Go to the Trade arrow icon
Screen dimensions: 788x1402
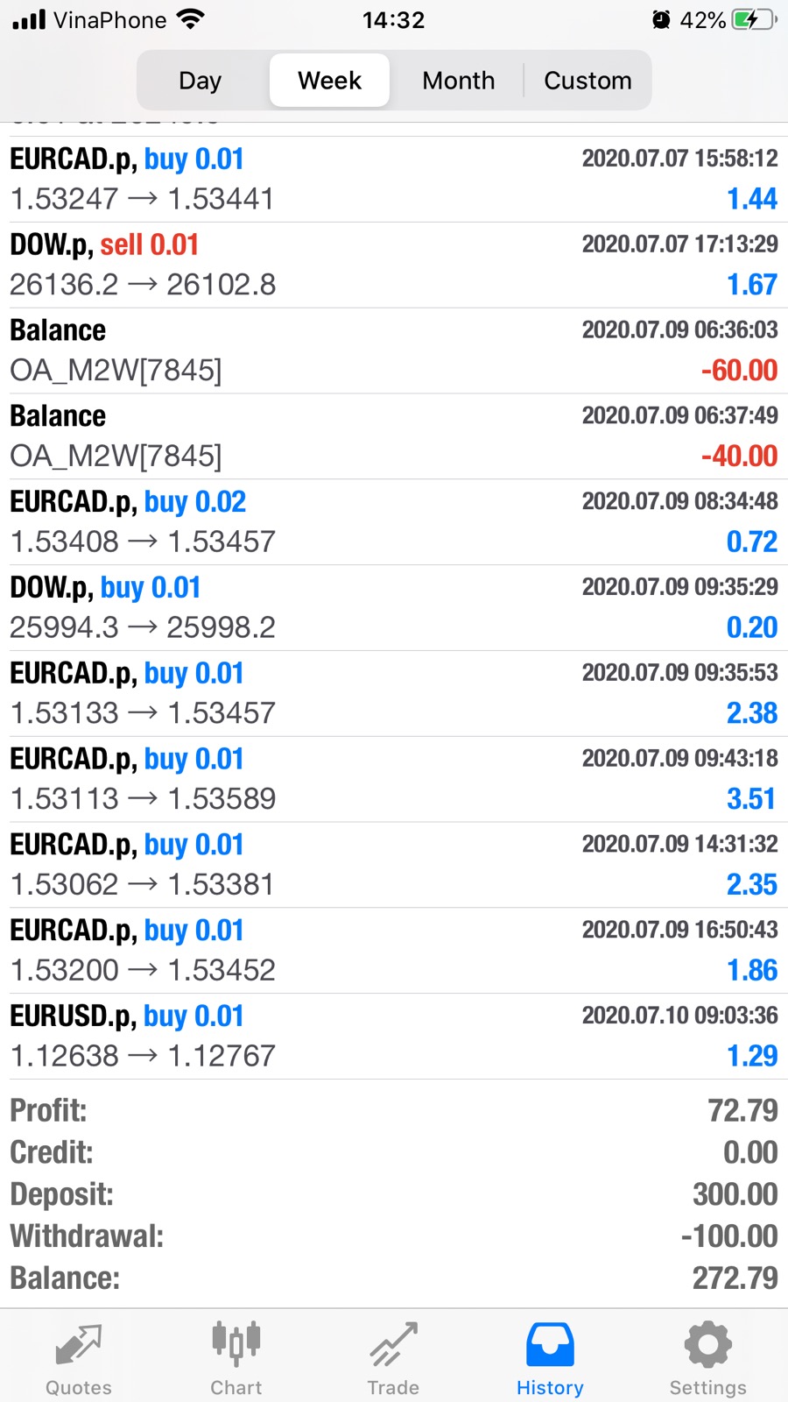point(393,1345)
